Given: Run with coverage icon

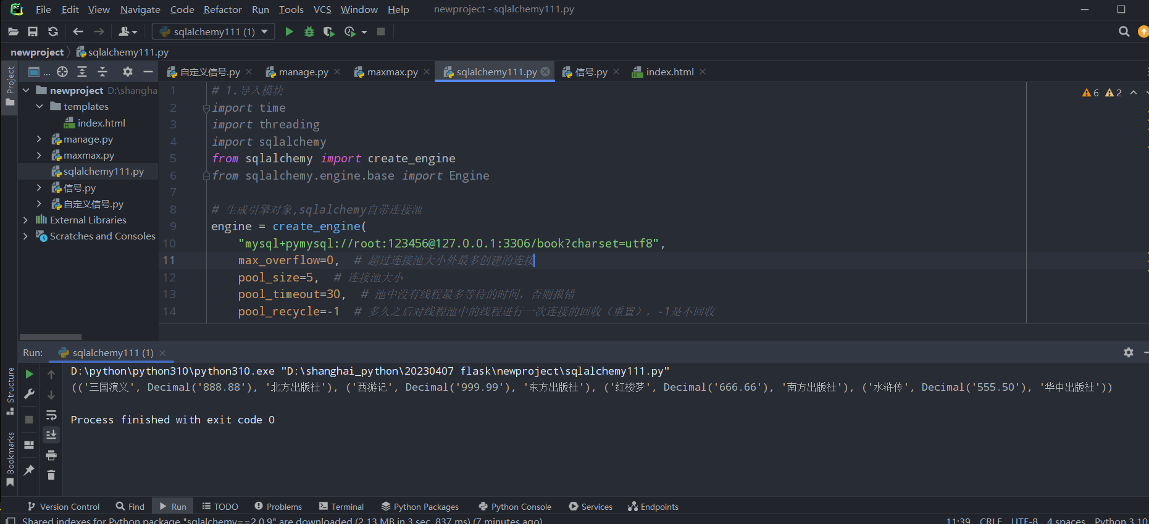Looking at the screenshot, I should coord(329,31).
